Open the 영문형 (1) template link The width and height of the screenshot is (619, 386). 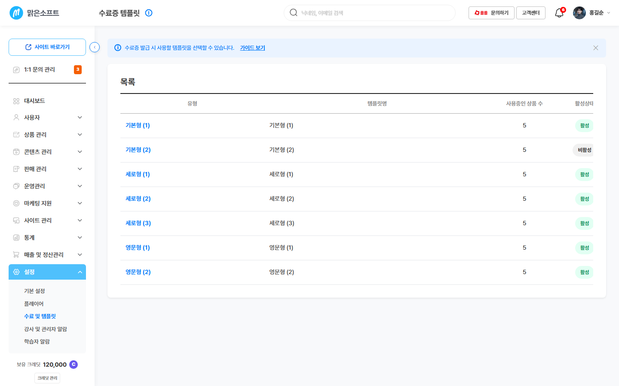point(138,247)
